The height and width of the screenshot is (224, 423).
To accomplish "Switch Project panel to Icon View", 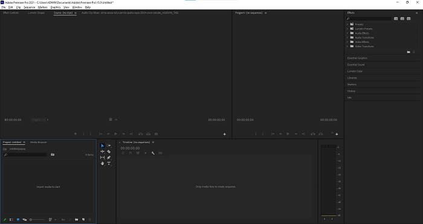I will click(18, 220).
